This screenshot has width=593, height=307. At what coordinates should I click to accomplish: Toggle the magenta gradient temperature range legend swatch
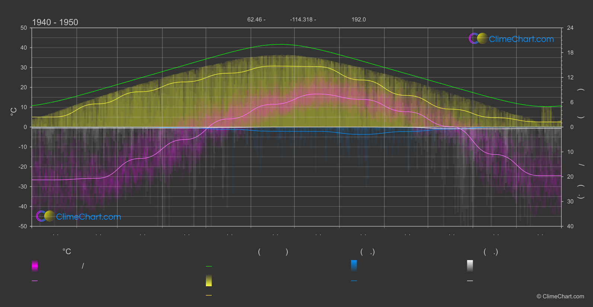35,266
